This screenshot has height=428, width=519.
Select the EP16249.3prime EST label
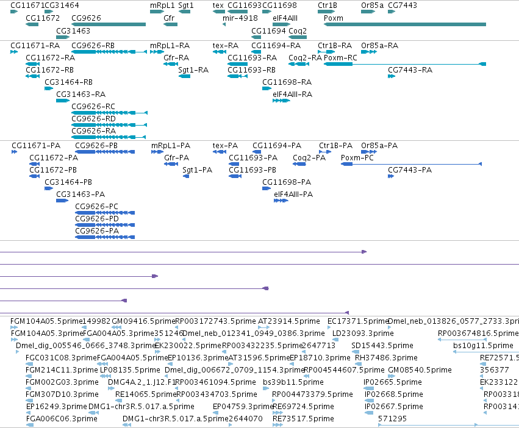point(56,407)
